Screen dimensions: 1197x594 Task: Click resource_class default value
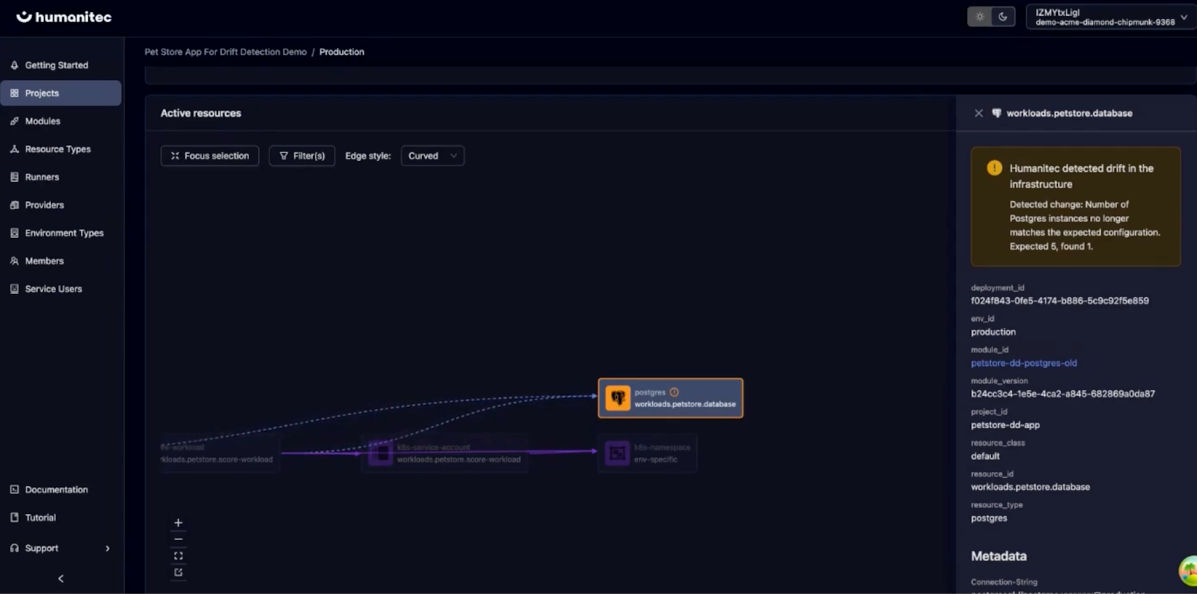tap(985, 456)
